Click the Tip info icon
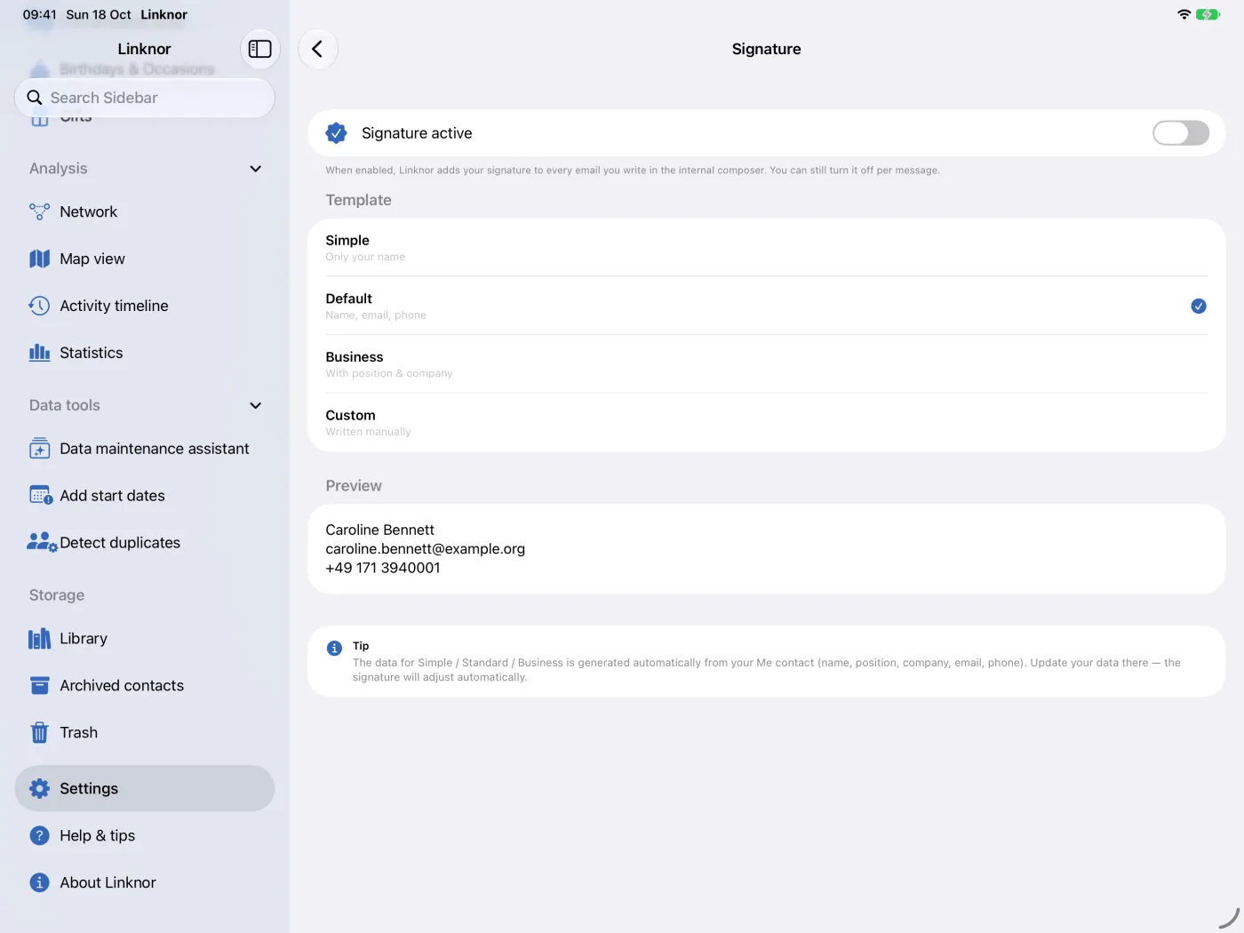 tap(334, 649)
